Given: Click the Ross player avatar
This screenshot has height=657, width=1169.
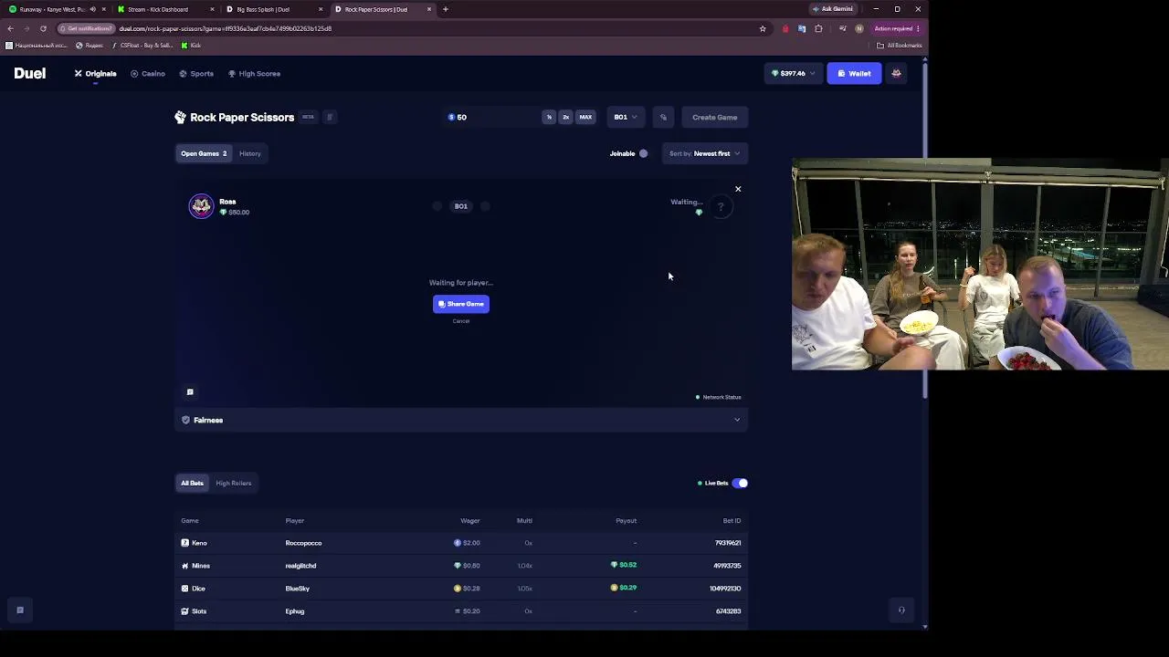Looking at the screenshot, I should pos(201,206).
